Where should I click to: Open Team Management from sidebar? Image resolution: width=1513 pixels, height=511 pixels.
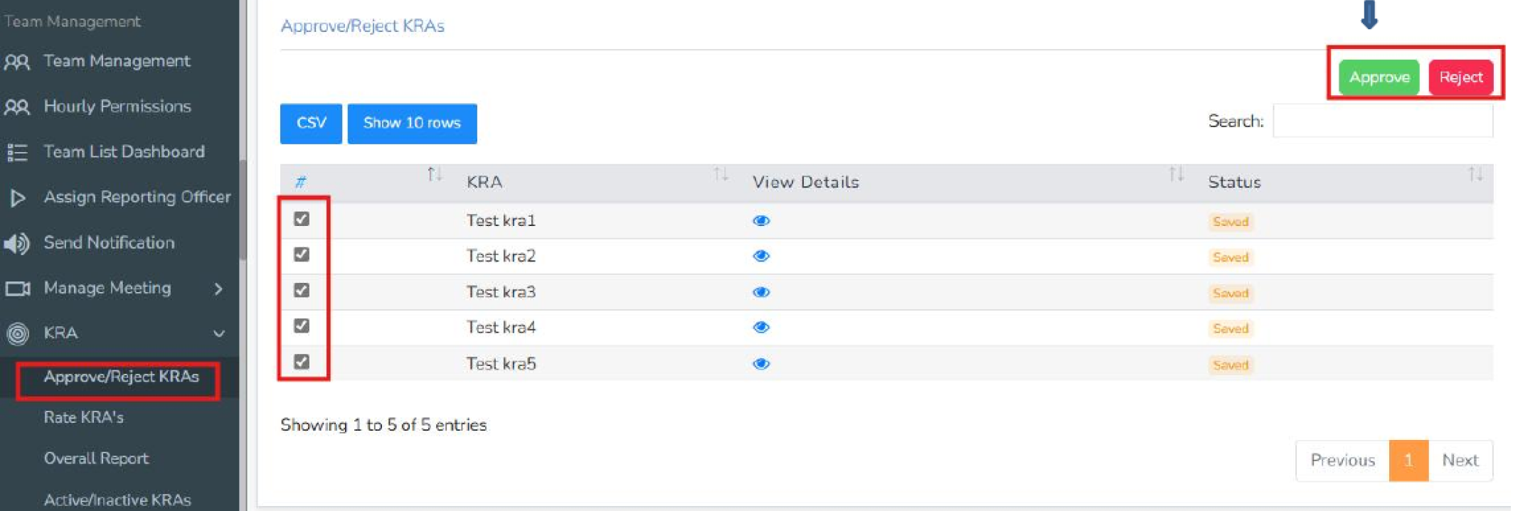[x=117, y=61]
